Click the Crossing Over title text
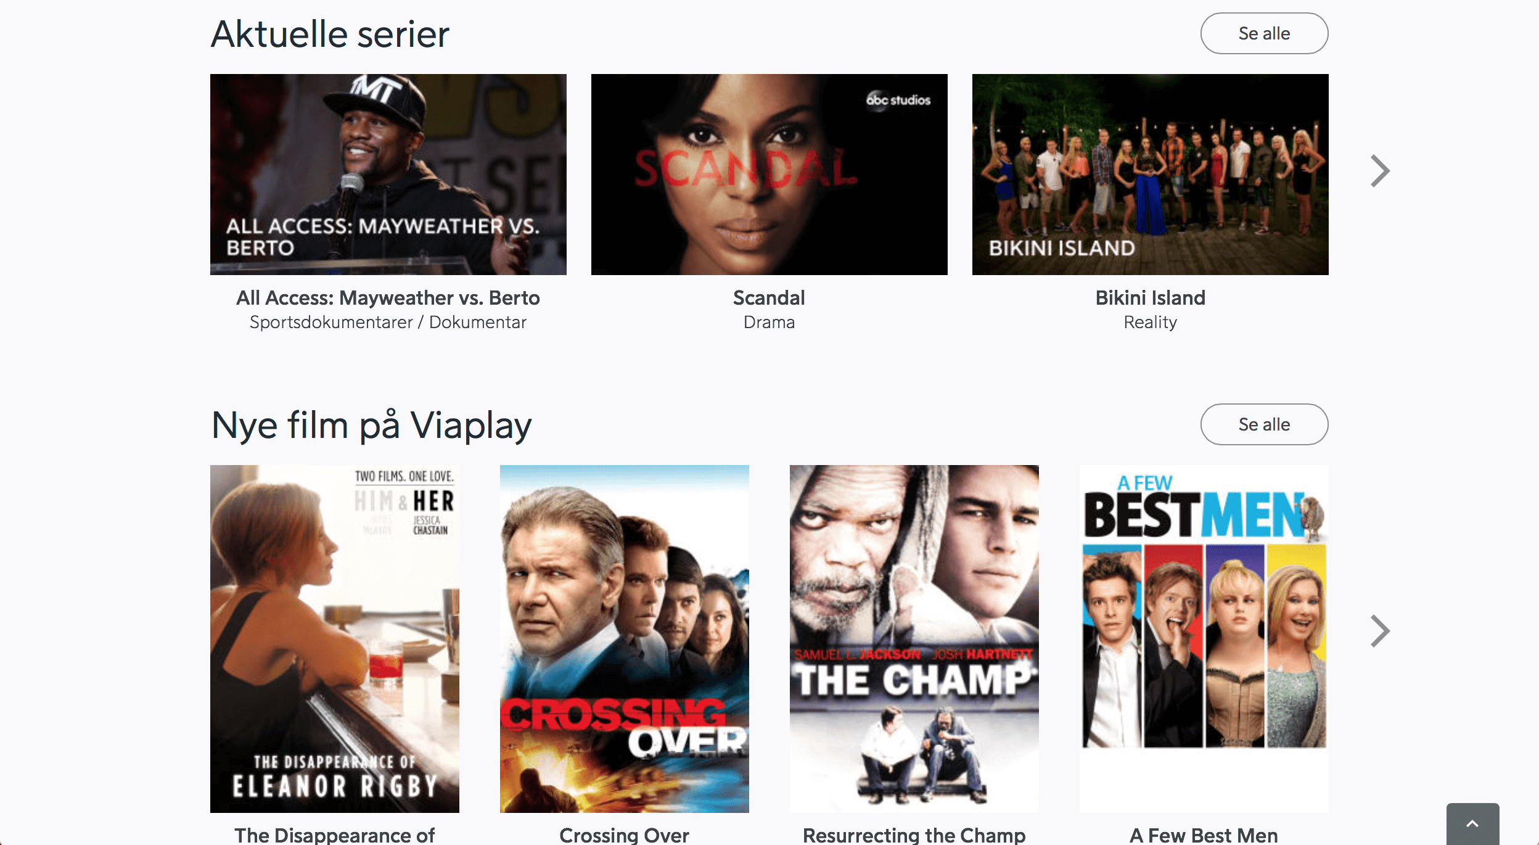 point(625,835)
